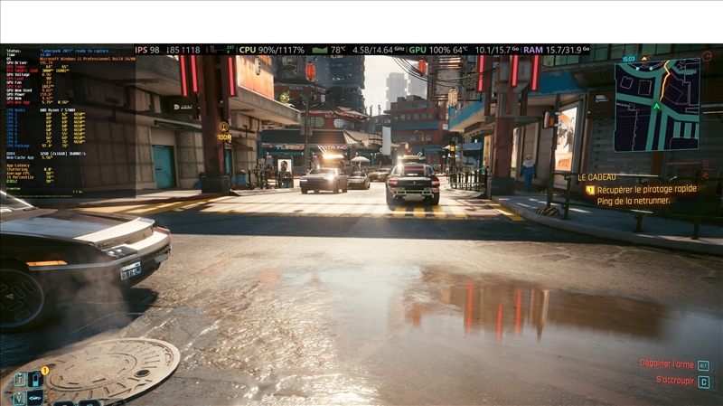Click the 10.1/15.7 Go VRAM readout
This screenshot has height=406, width=723.
(x=497, y=50)
